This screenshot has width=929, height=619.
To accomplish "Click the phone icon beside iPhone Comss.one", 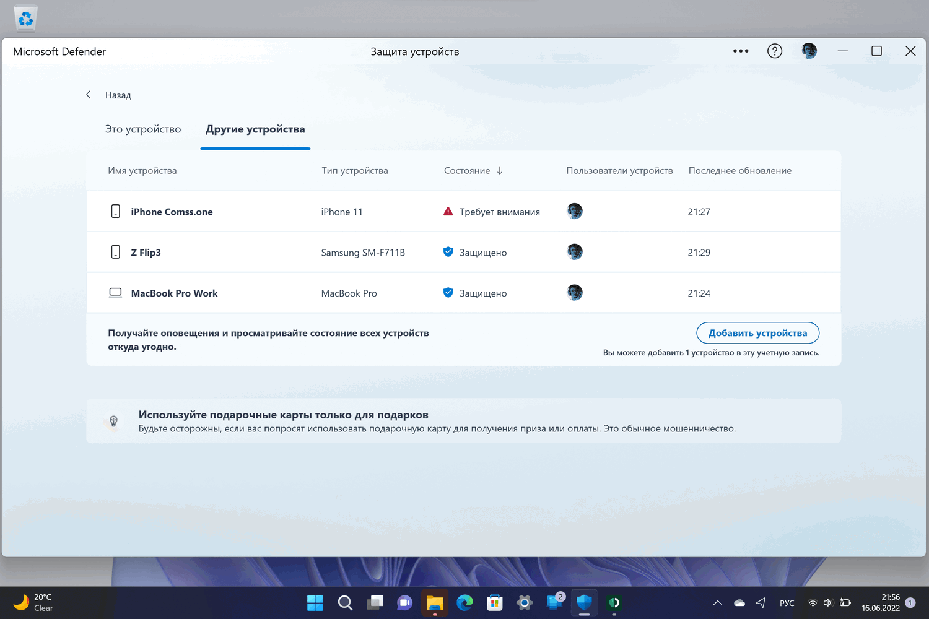I will click(x=116, y=211).
